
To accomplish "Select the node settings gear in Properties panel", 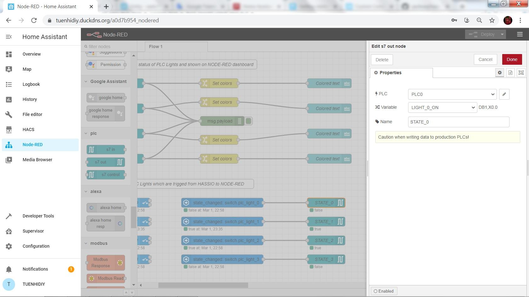I will pyautogui.click(x=500, y=72).
